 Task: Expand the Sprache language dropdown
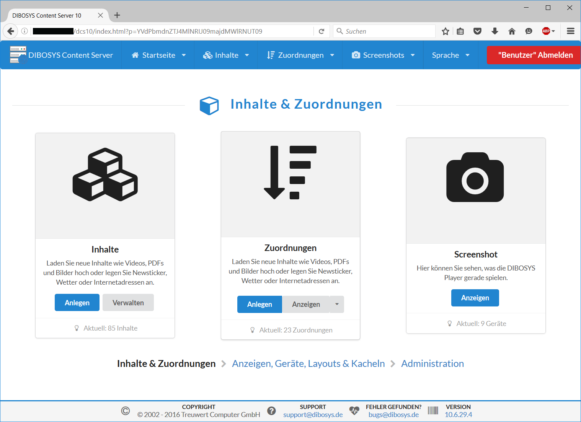[x=450, y=55]
